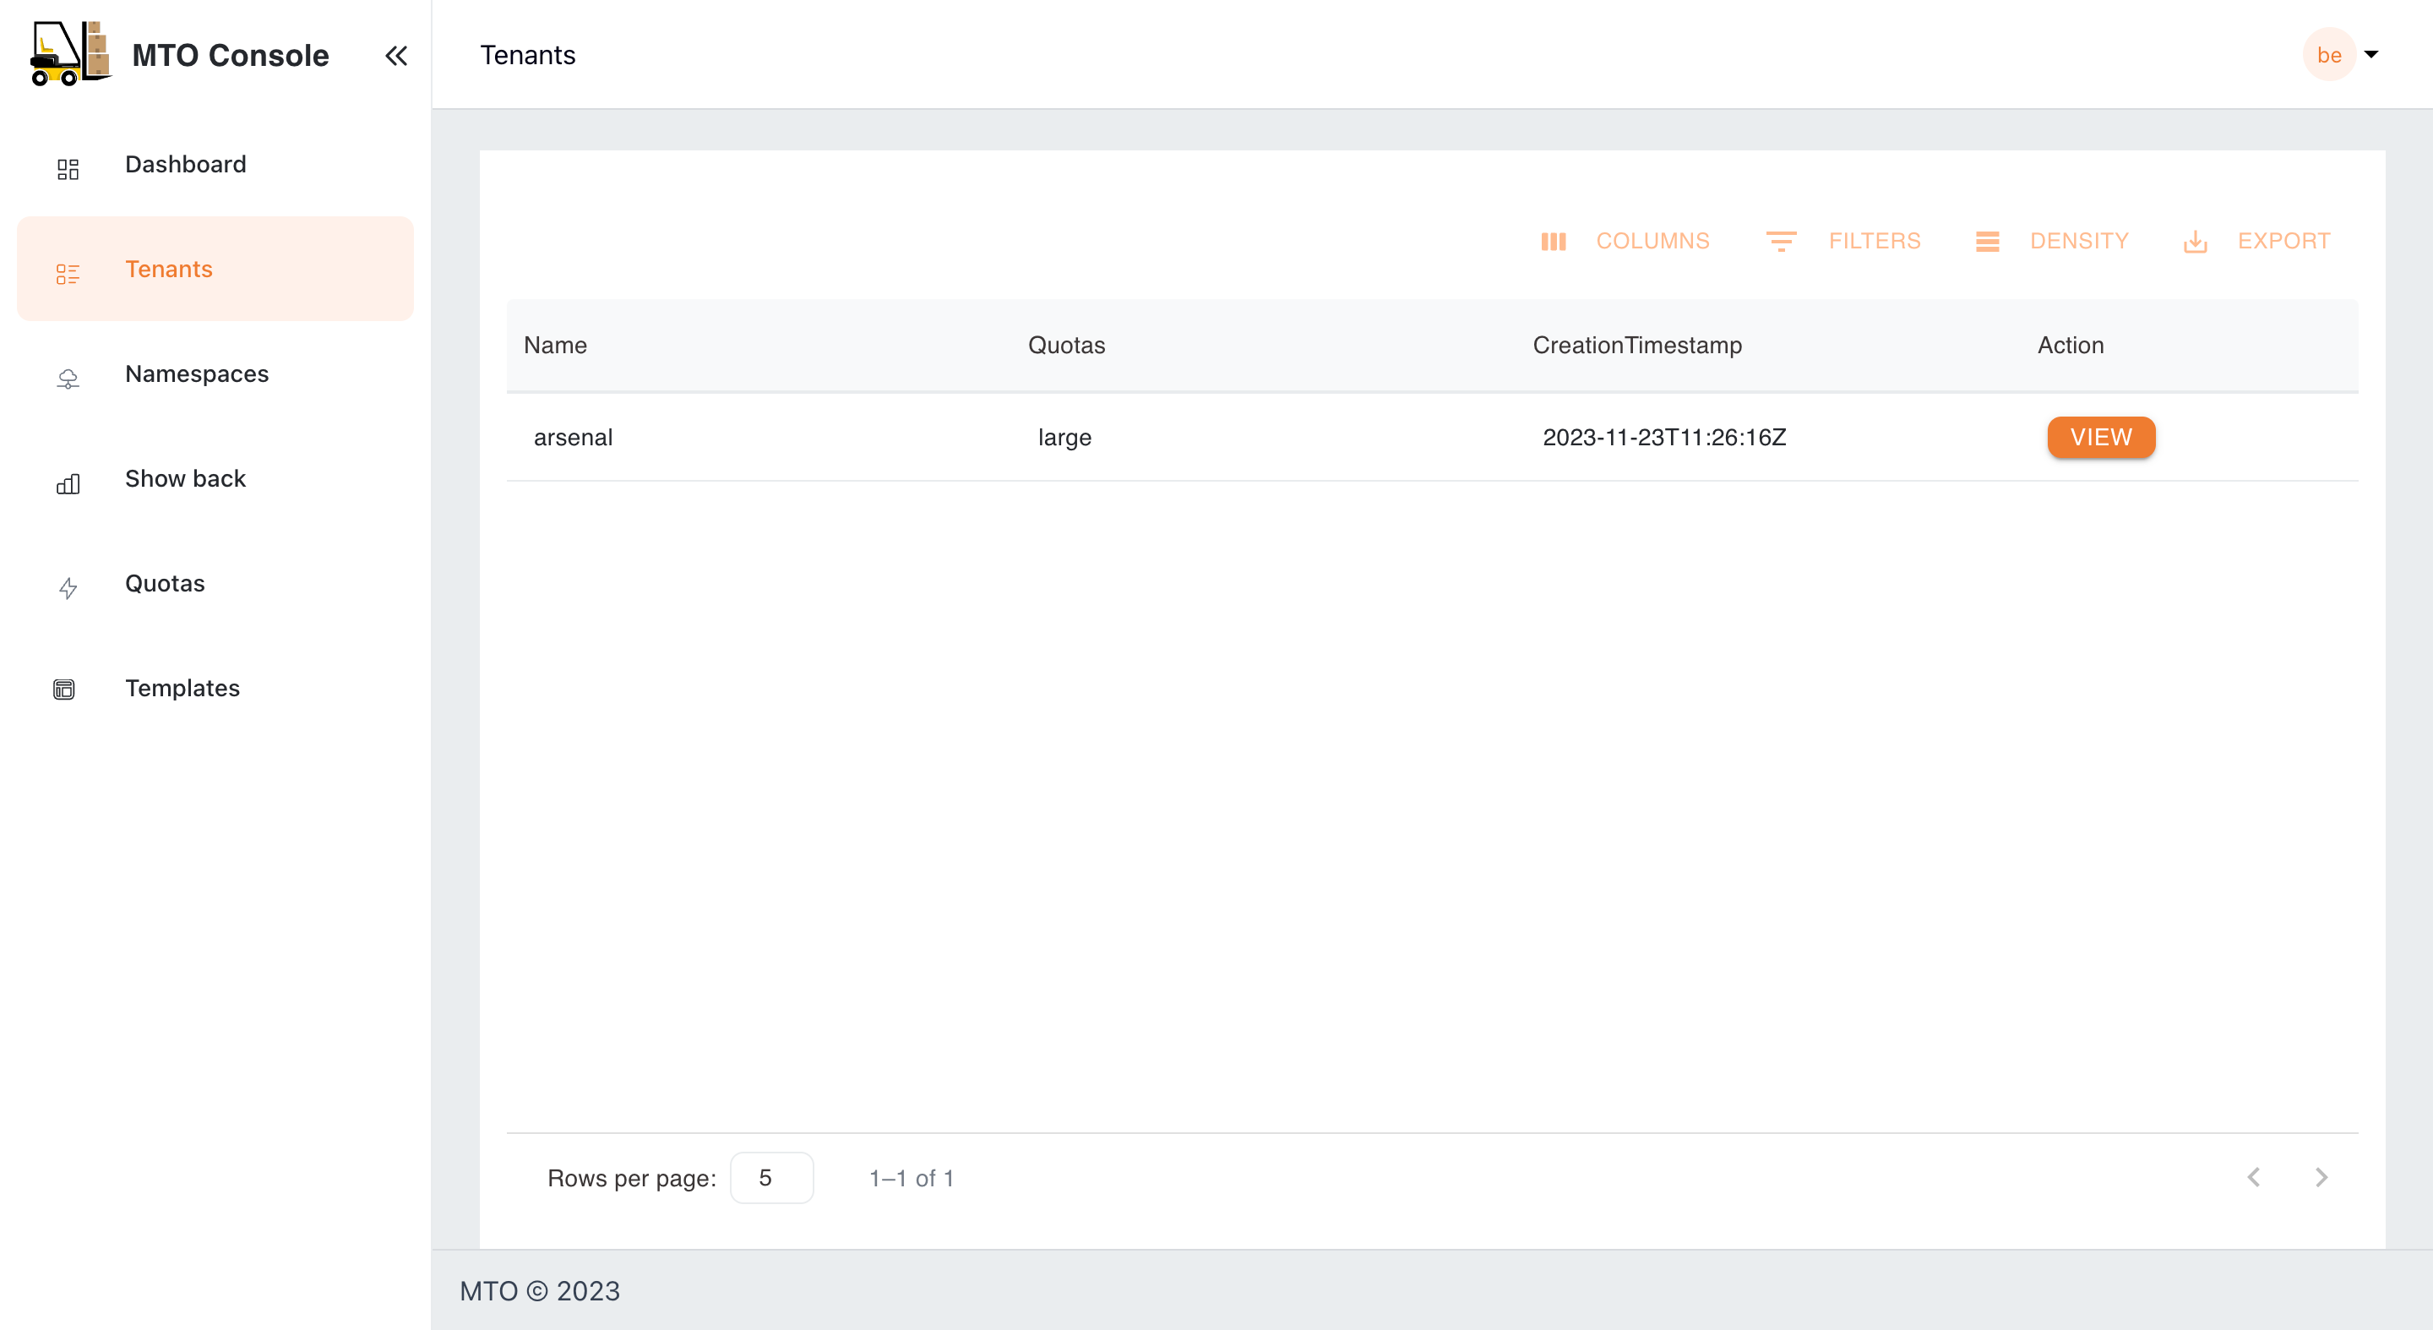Click the MTO Console forklift logo
This screenshot has height=1330, width=2433.
click(x=70, y=54)
